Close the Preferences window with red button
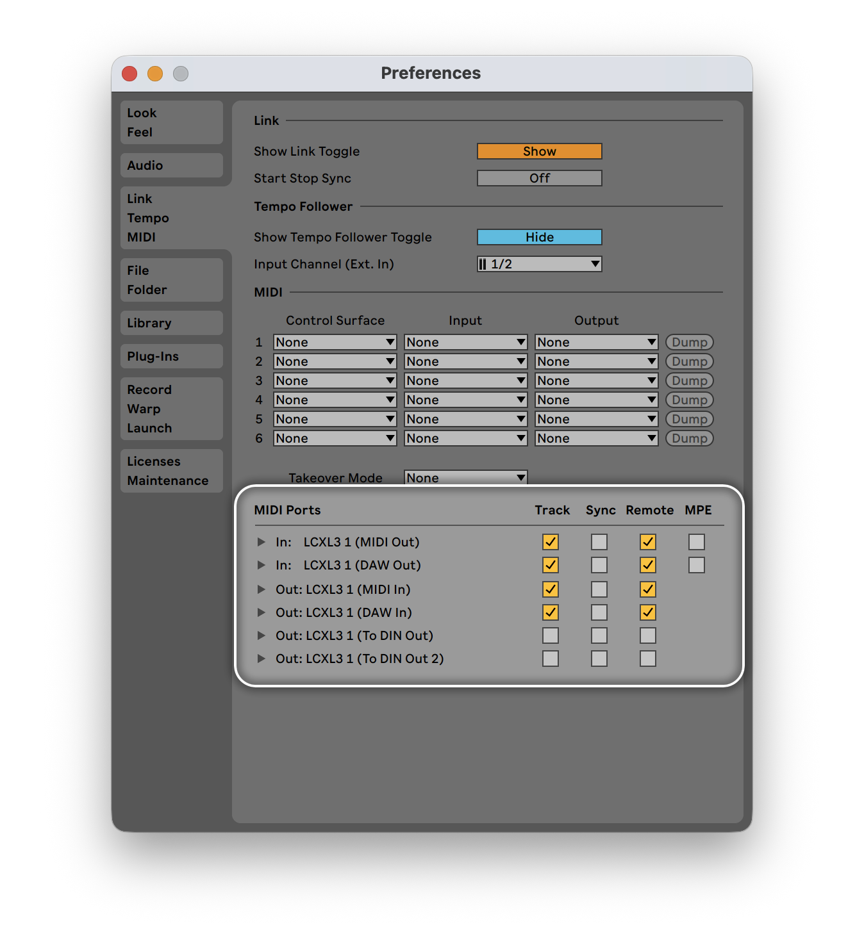This screenshot has width=864, height=934. [129, 74]
